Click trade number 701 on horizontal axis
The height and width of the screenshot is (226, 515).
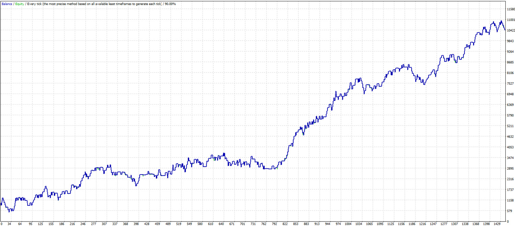[242, 224]
